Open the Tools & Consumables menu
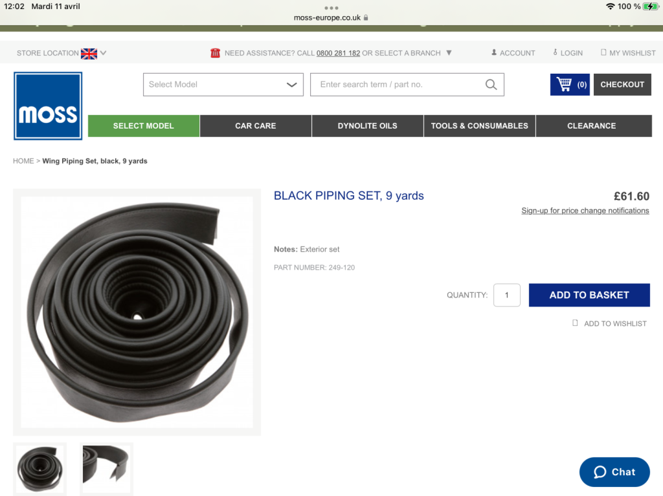Viewport: 663px width, 496px height. (x=480, y=126)
